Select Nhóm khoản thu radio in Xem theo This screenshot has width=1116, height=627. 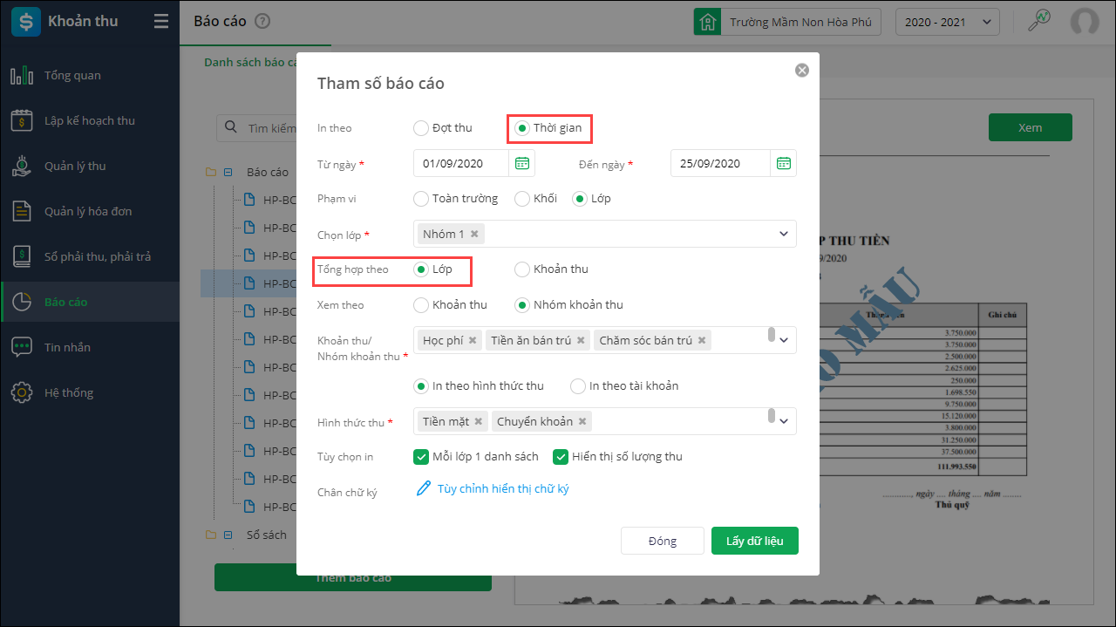522,305
